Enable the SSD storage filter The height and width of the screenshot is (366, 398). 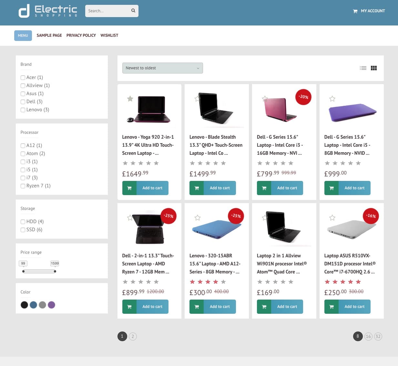point(23,230)
